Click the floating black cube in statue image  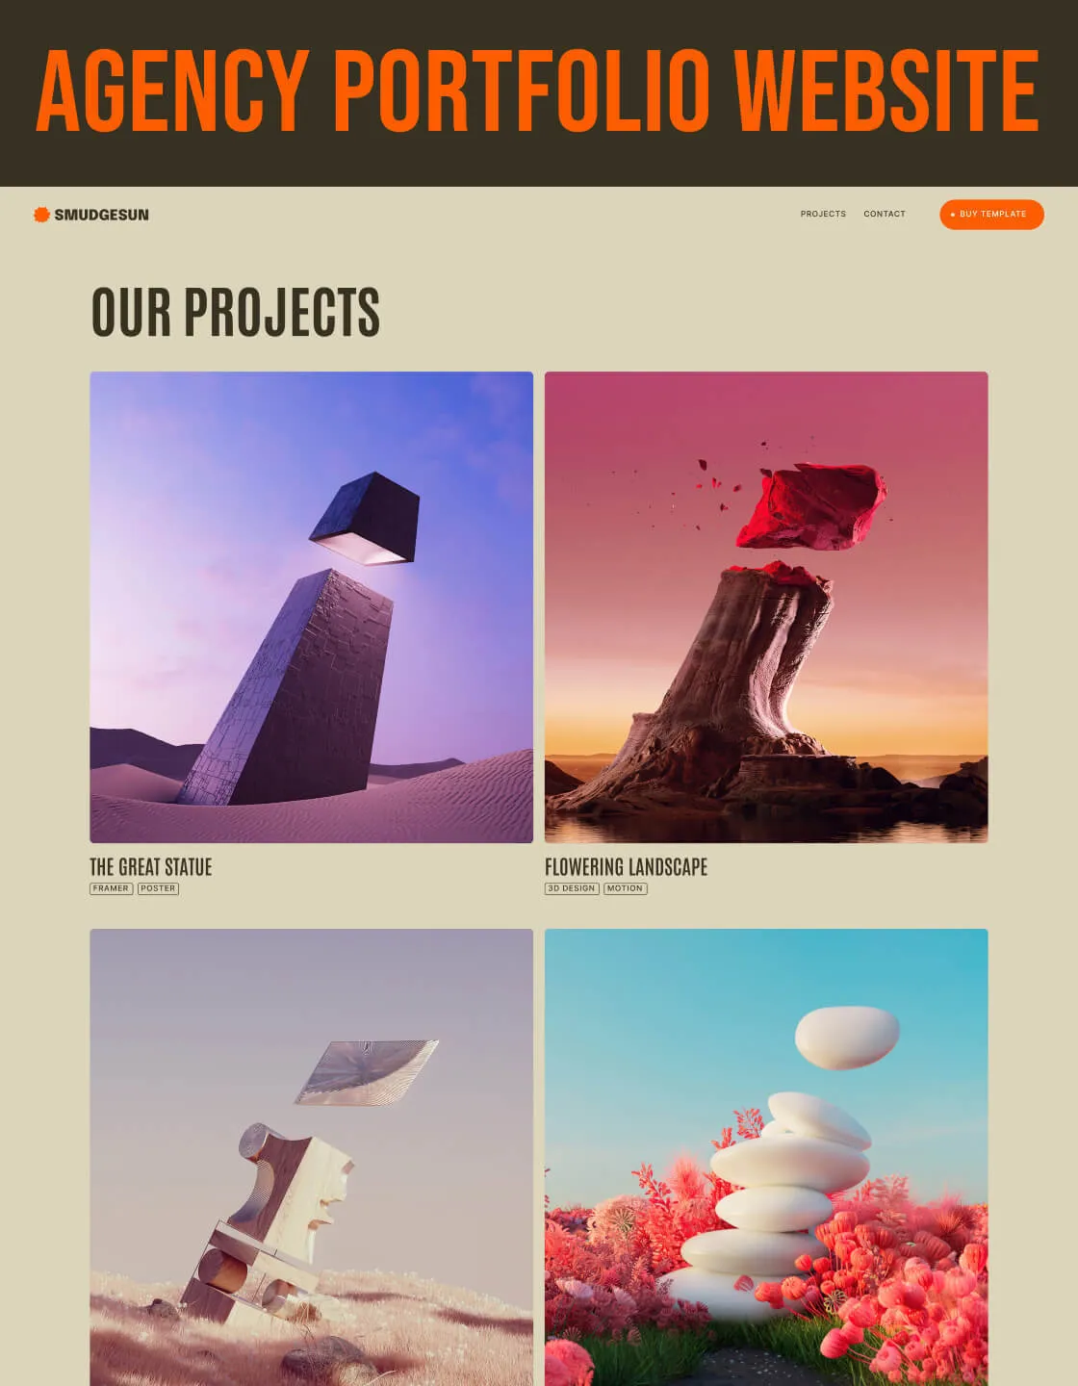point(365,518)
